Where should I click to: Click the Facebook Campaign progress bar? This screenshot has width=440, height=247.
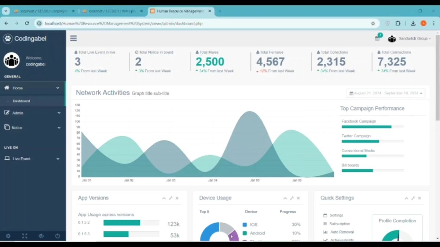[367, 127]
